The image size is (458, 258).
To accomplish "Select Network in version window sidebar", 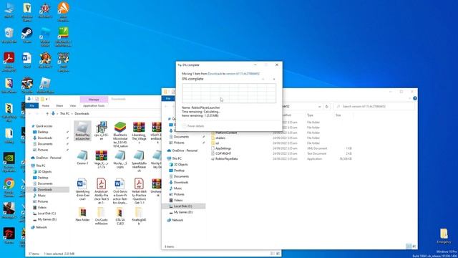I will (177, 220).
